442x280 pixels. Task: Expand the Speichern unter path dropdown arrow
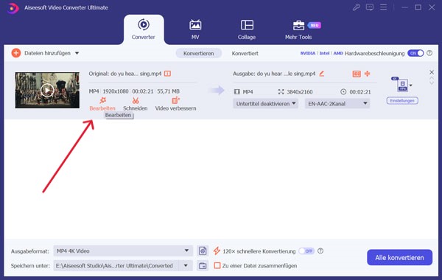coord(186,265)
